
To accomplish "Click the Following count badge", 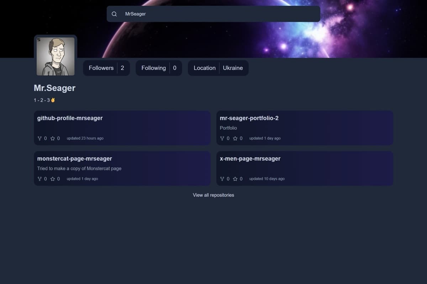I will click(159, 68).
